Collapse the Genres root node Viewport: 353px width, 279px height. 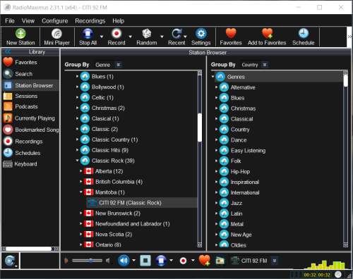click(213, 77)
